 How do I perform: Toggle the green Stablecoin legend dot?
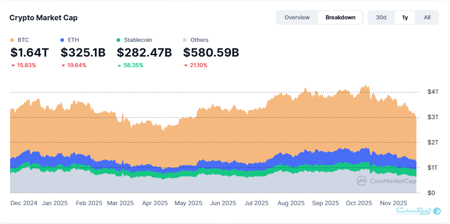(x=119, y=40)
